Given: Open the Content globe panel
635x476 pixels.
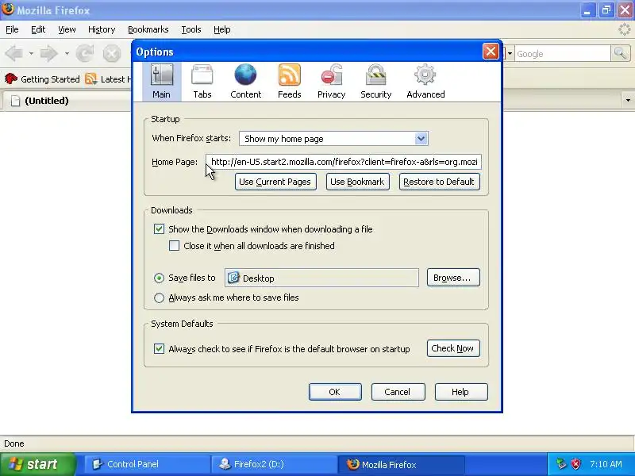Looking at the screenshot, I should click(245, 82).
